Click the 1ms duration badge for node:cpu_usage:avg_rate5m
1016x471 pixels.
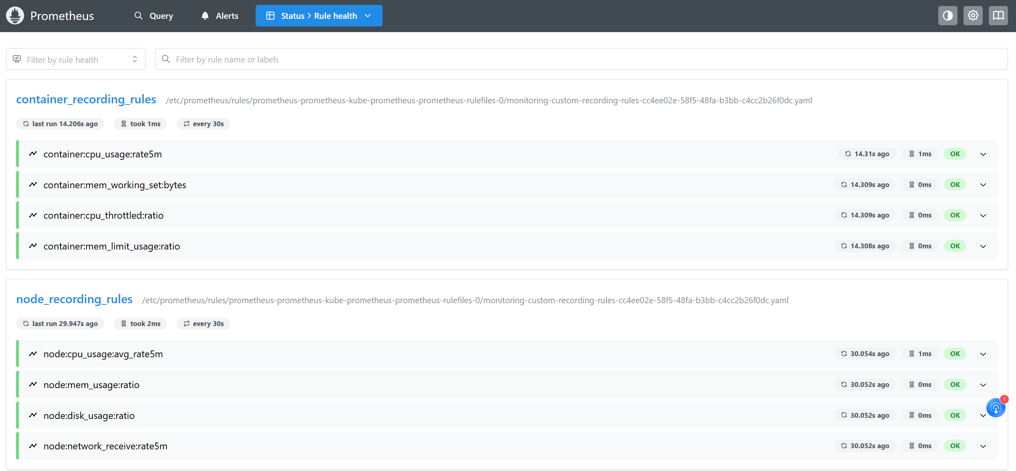coord(920,354)
